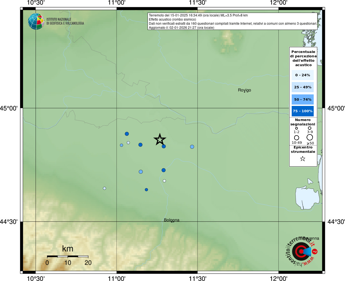This screenshot has height=281, width=345.
Task: Select the northernmost dark blue dot
Action: click(127, 134)
